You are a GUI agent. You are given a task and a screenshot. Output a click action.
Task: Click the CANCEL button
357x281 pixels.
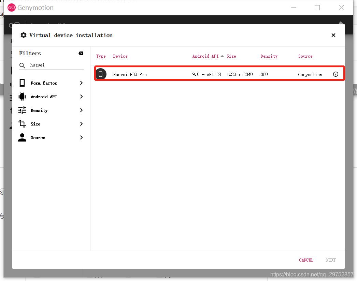(x=306, y=260)
